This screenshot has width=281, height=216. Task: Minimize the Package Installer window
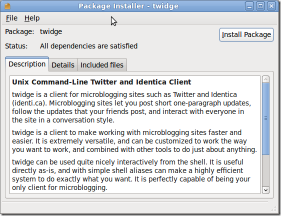(x=249, y=6)
